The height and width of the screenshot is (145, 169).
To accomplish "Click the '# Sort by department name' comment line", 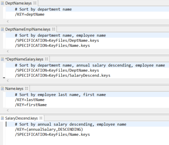I will [x=43, y=9].
